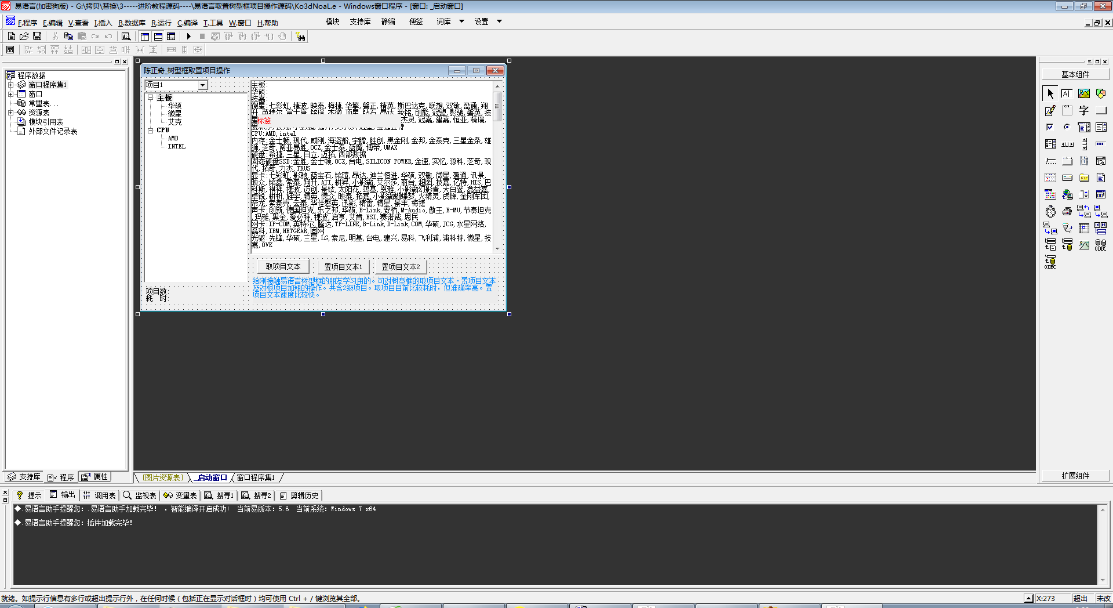Screen dimensions: 1113x608
Task: Select the INTEL item in the form tree
Action: click(x=176, y=146)
